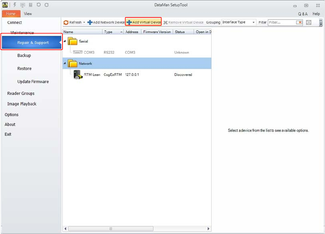325x234 pixels.
Task: Click the redo arrow in title bar
Action: (46, 5)
